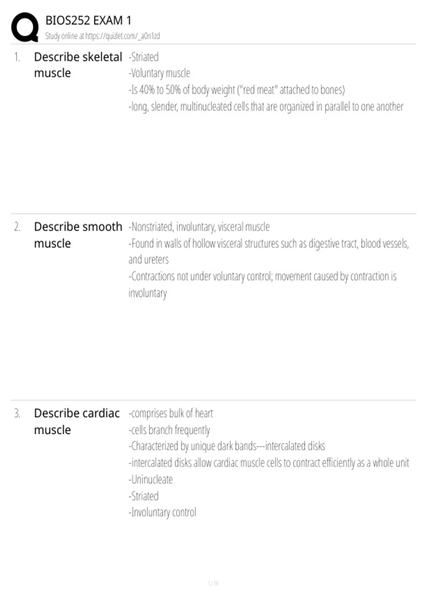This screenshot has width=426, height=603.
Task: Click the Quizlet Q logo icon
Action: [25, 27]
